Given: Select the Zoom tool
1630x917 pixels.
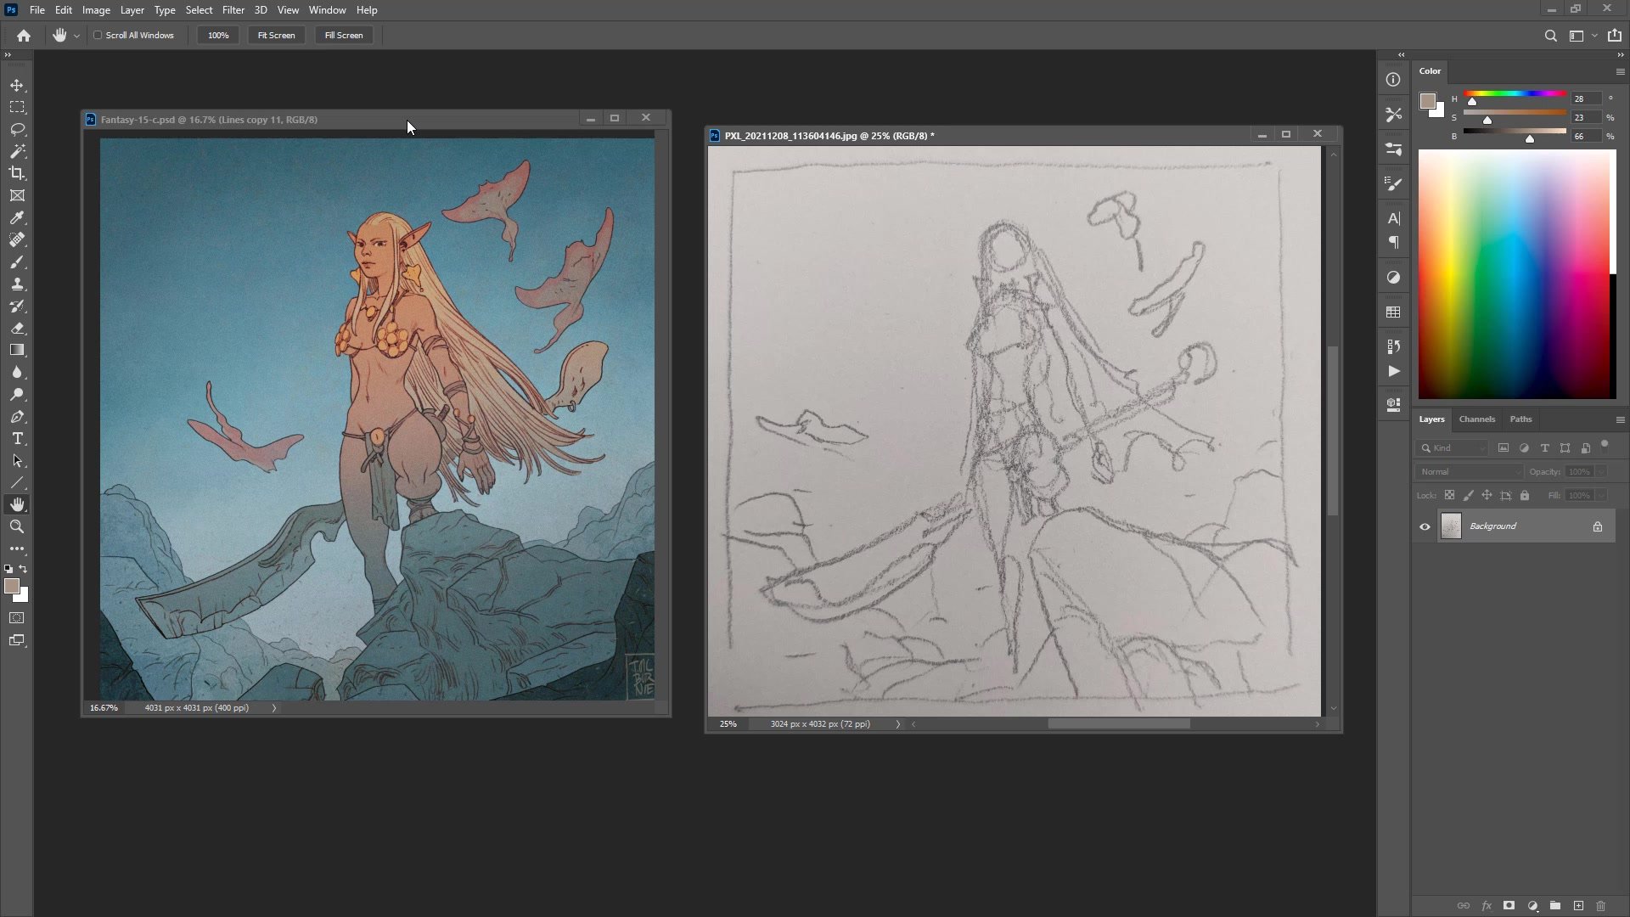Looking at the screenshot, I should click(x=17, y=526).
